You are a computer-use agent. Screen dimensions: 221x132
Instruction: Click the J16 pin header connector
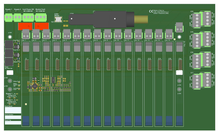click(x=180, y=65)
